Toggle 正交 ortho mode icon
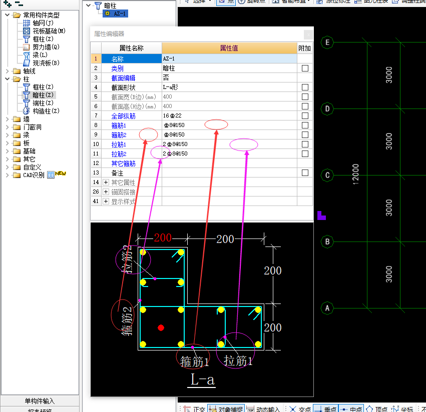This screenshot has height=412, width=426. point(187,409)
